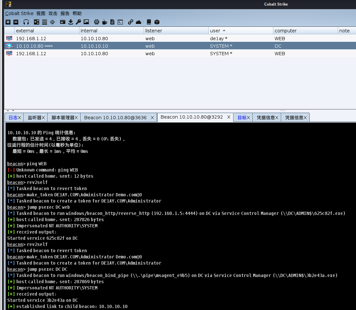
Task: Switch to target table view icon
Action: [53, 22]
